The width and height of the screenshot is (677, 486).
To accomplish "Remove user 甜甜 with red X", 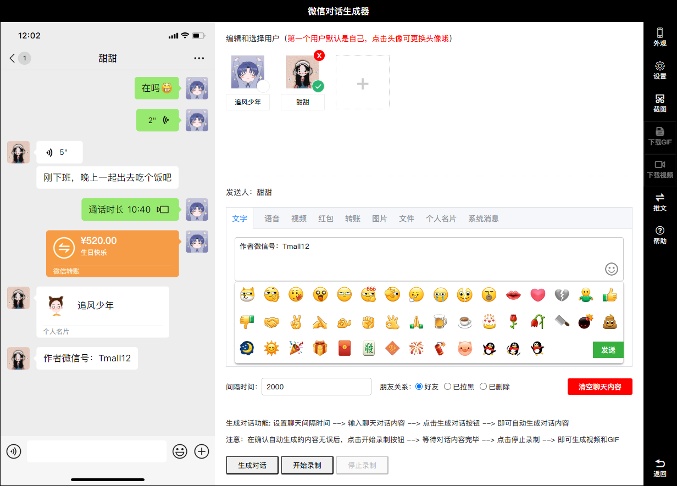I will click(319, 55).
